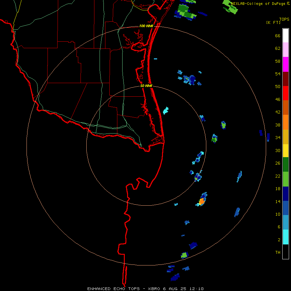This screenshot has width=291, height=291.
Task: Click the legend value "34"
Action: [x=278, y=137]
